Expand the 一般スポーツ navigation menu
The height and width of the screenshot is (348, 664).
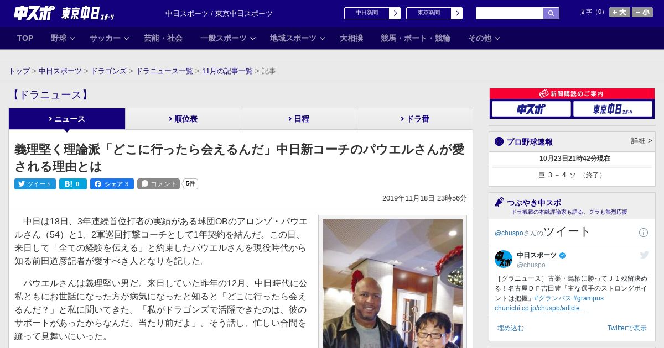click(228, 38)
